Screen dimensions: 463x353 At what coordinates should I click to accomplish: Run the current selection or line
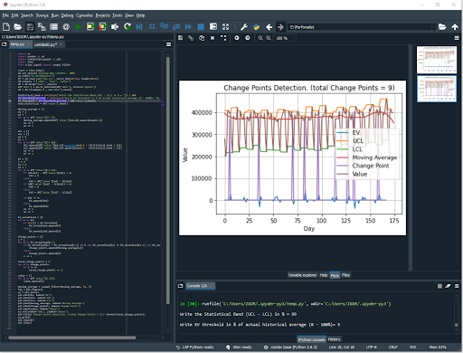coord(115,27)
